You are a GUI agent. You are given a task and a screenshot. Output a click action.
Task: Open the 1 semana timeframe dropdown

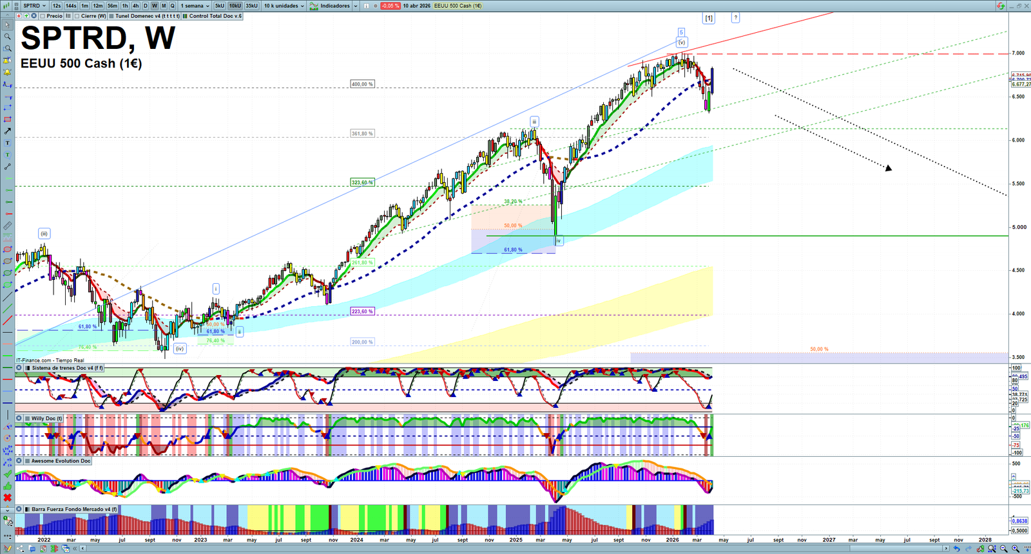pos(195,6)
